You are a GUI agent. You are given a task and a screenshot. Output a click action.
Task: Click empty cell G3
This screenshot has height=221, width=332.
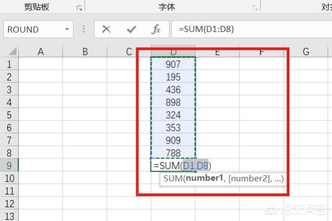pos(306,90)
